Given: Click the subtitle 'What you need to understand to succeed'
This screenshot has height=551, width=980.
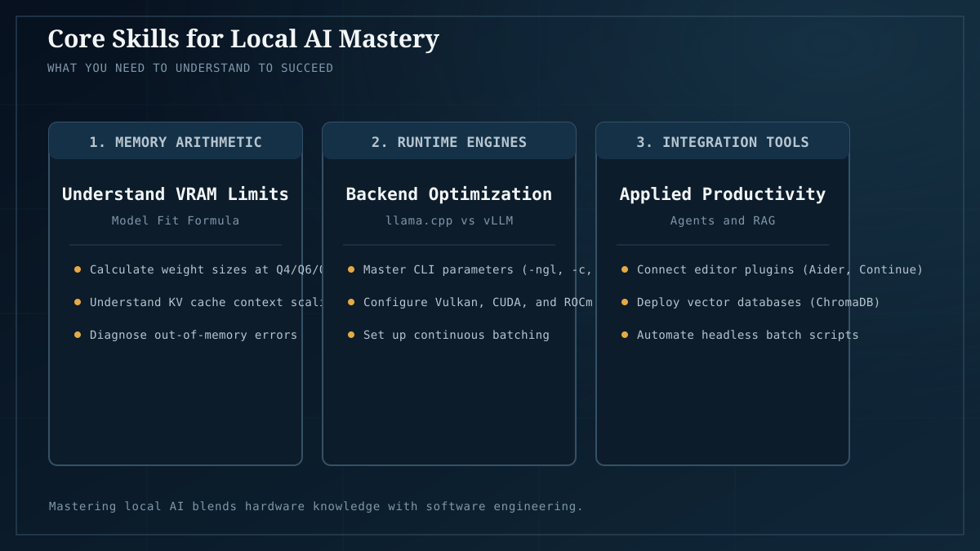Looking at the screenshot, I should pyautogui.click(x=190, y=68).
